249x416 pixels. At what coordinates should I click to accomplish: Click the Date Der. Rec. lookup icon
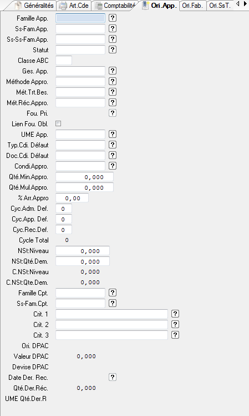(113, 377)
